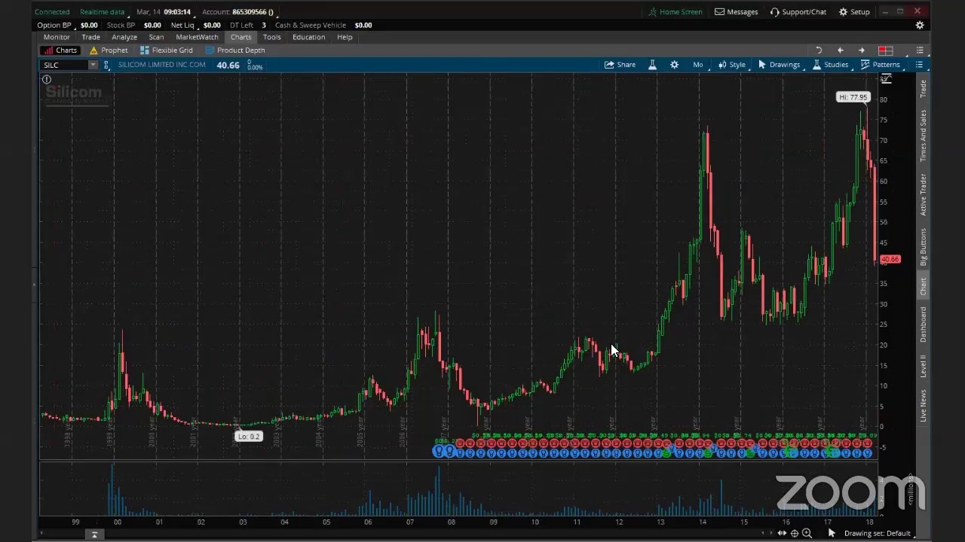
Task: Open the Studies menu
Action: click(830, 65)
